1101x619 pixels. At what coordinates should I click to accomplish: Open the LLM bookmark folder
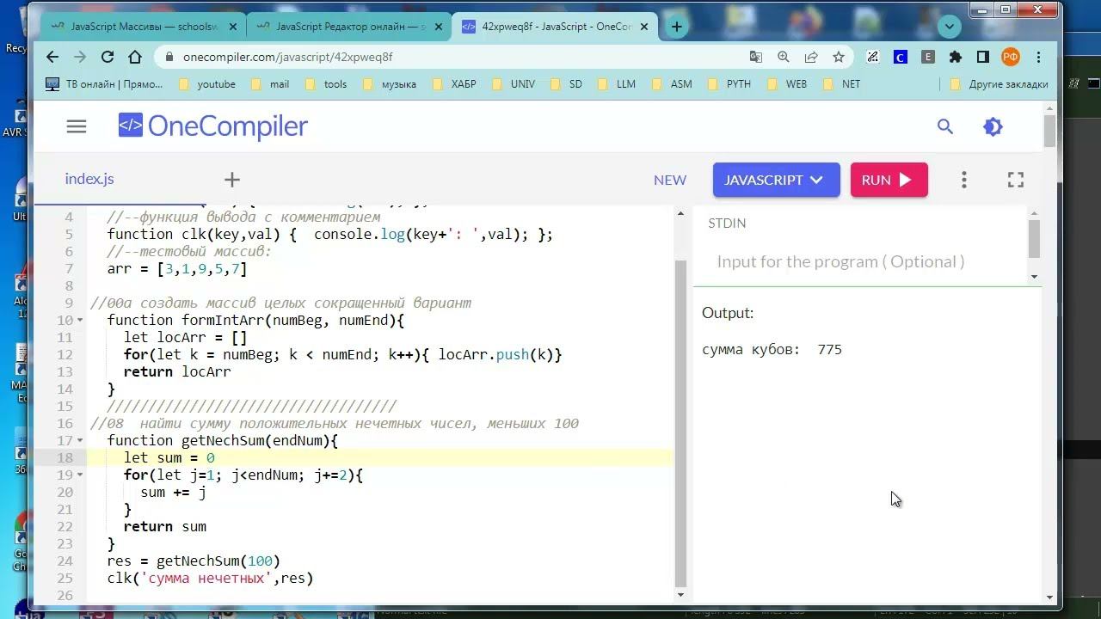(616, 84)
